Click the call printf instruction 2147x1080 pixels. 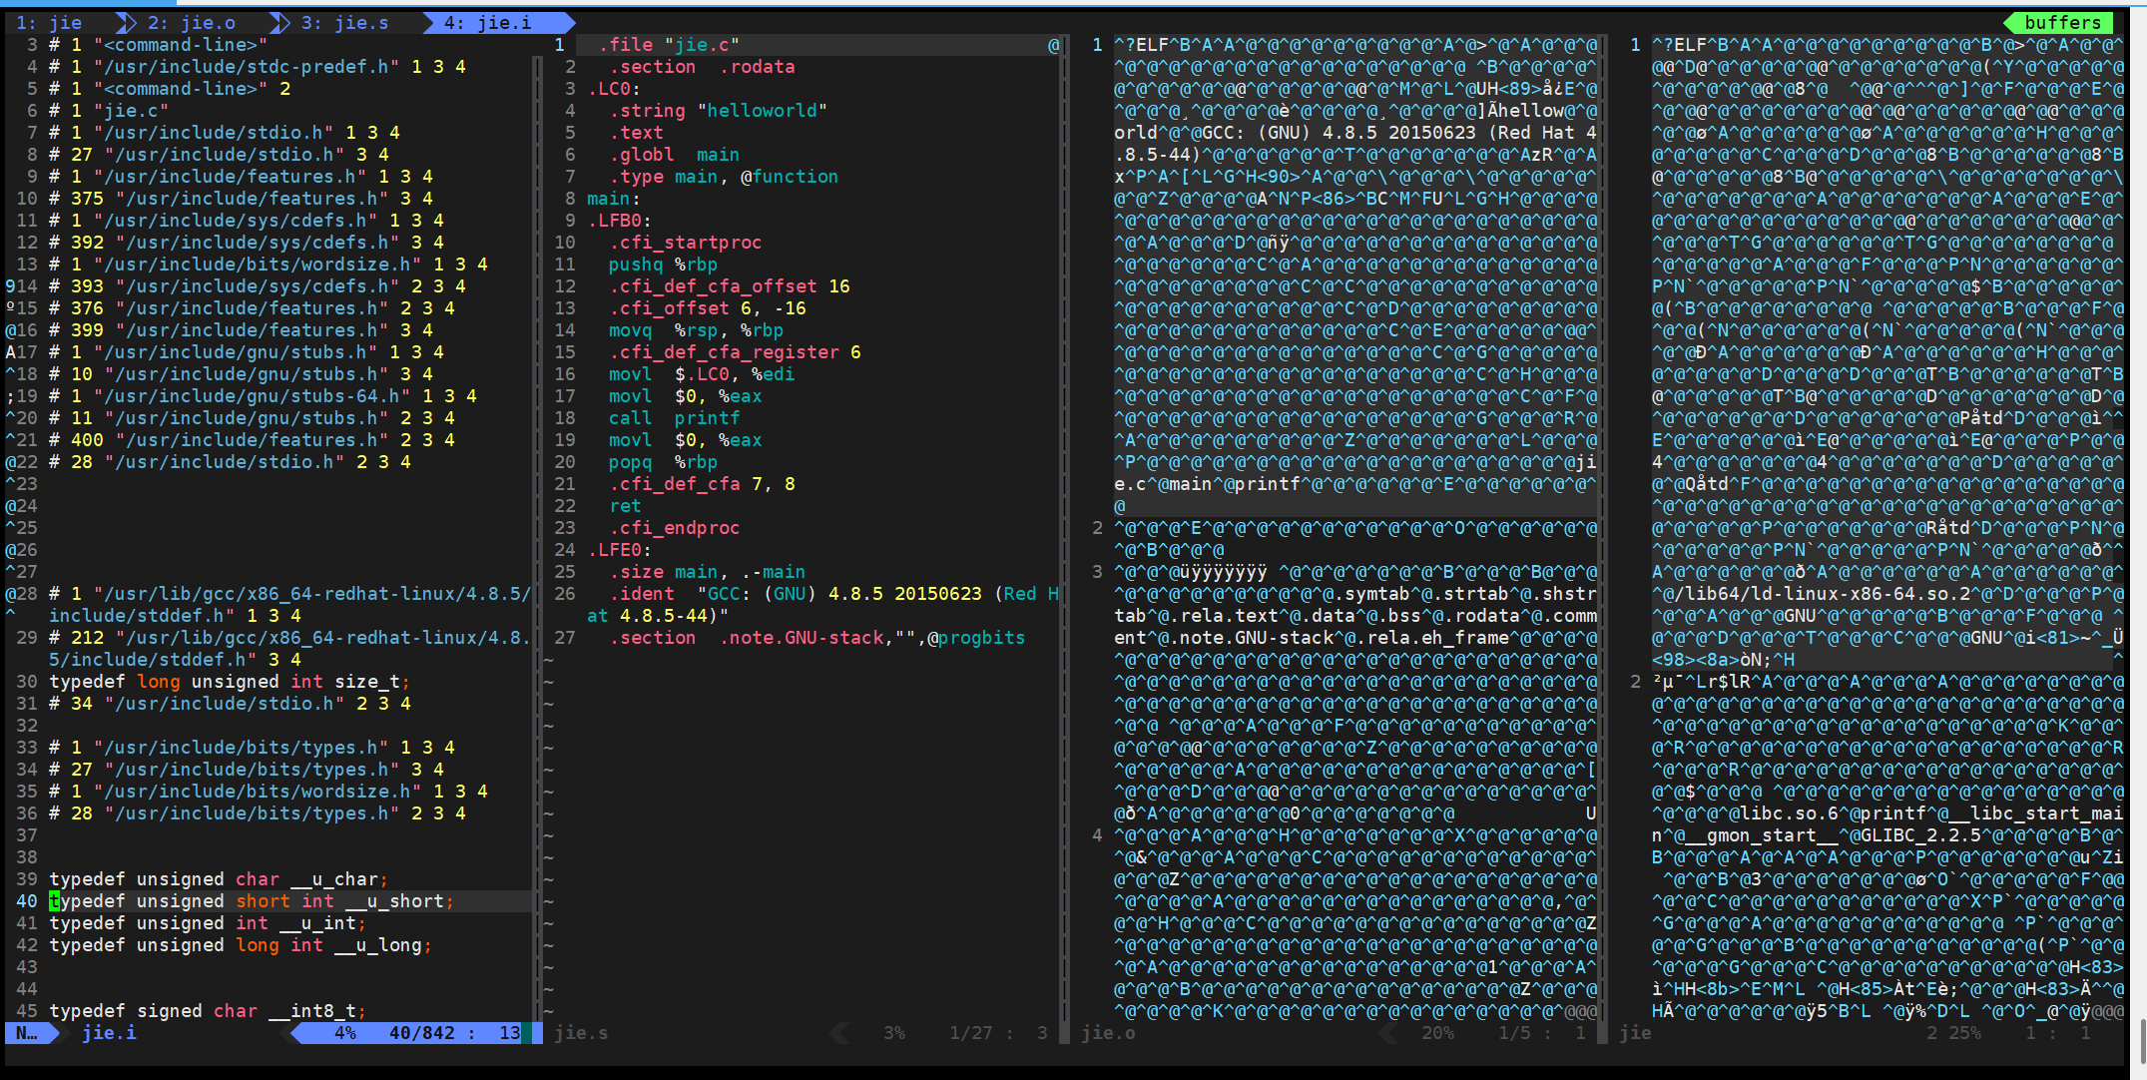(674, 418)
